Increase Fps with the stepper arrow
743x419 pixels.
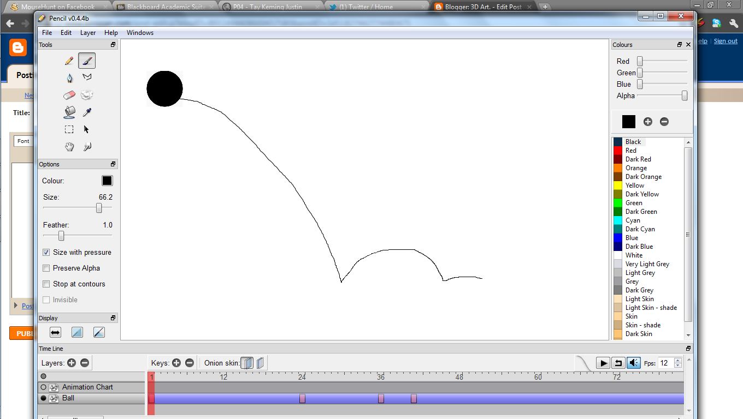(x=677, y=360)
